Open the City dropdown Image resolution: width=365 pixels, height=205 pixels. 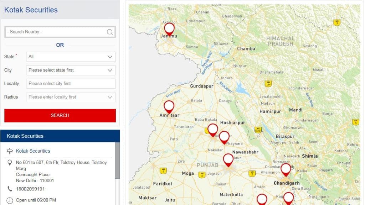tap(71, 70)
